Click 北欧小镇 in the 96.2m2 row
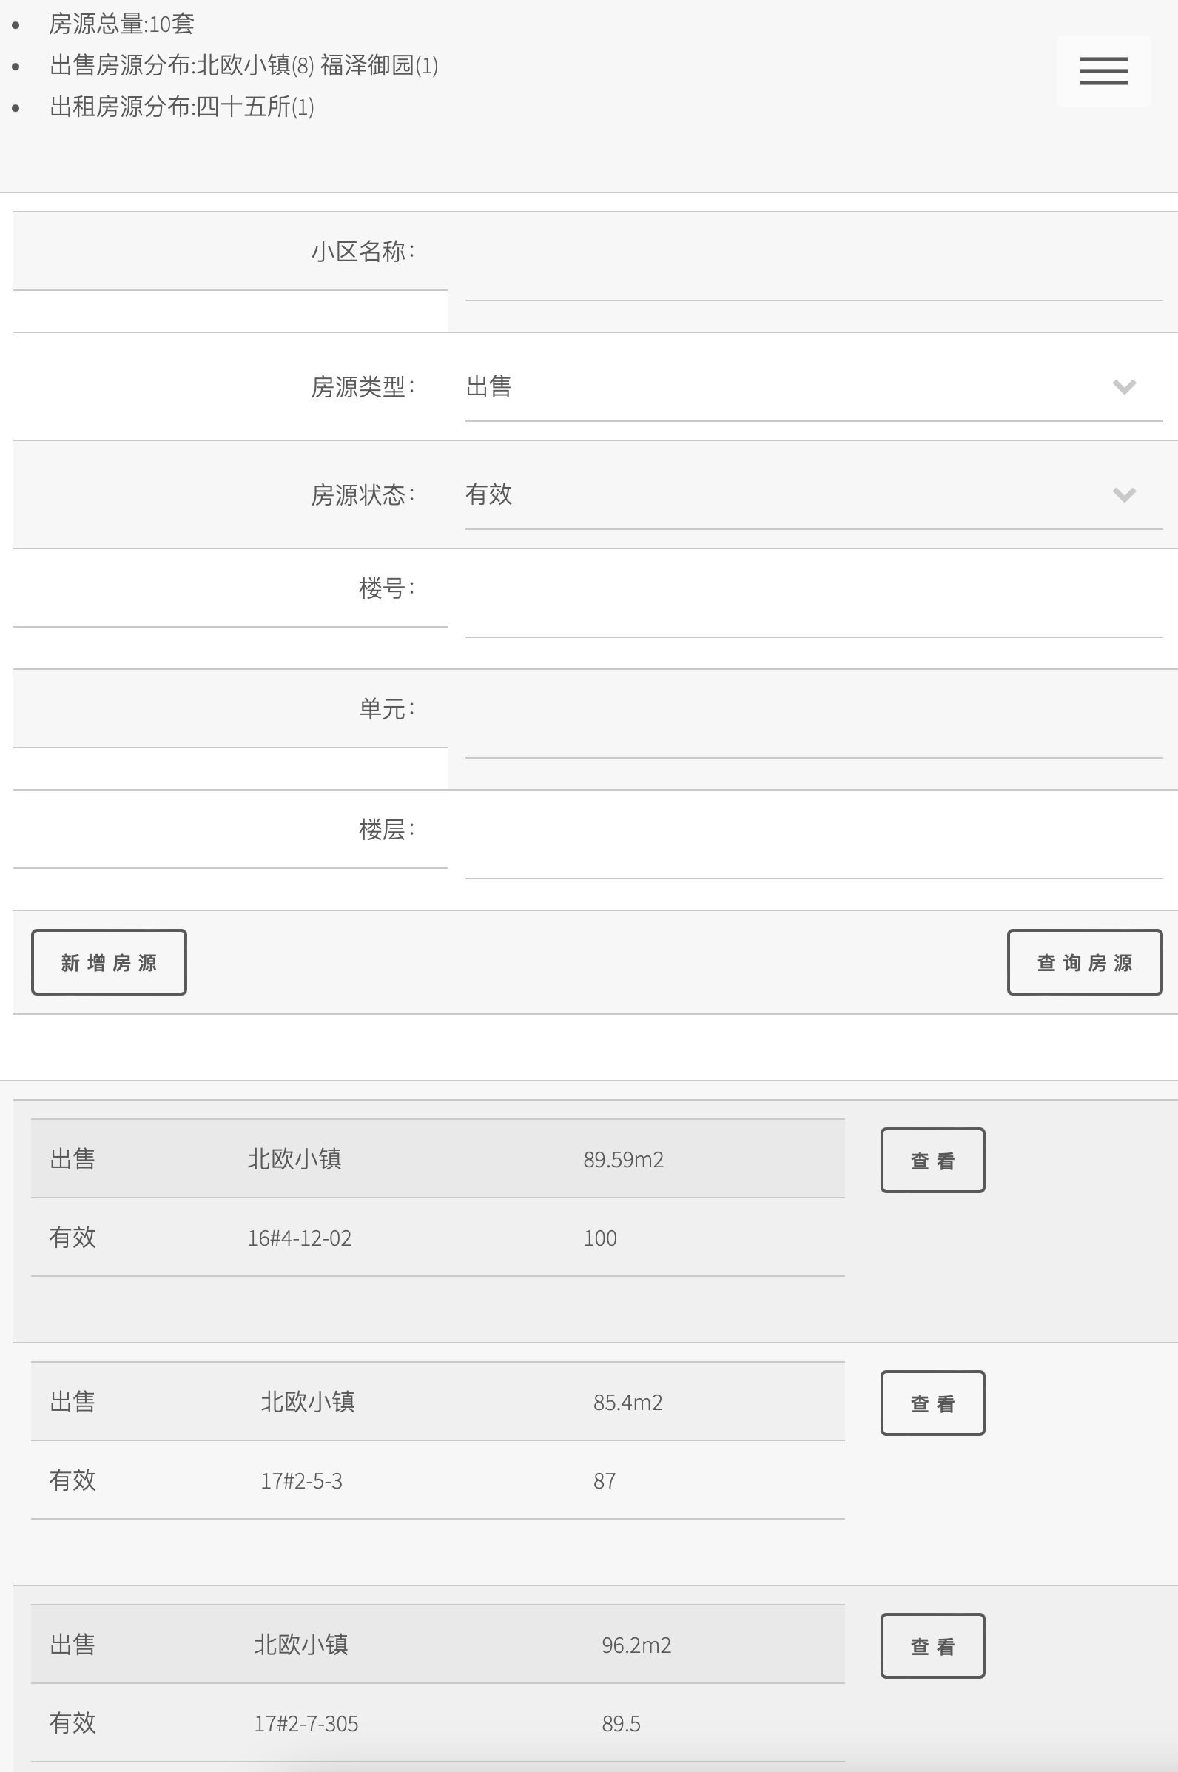This screenshot has width=1178, height=1772. tap(300, 1644)
